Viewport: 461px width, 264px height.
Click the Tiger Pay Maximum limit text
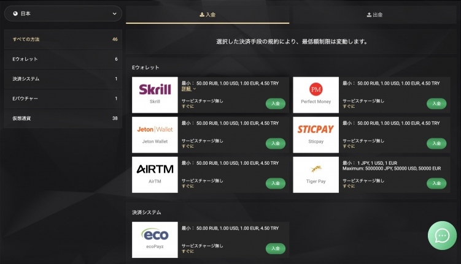tap(392, 168)
